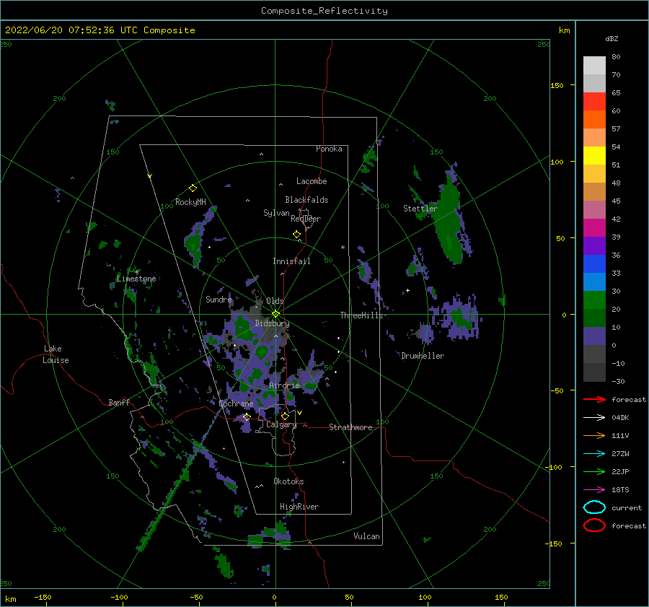Click the RedDeer city label

306,219
